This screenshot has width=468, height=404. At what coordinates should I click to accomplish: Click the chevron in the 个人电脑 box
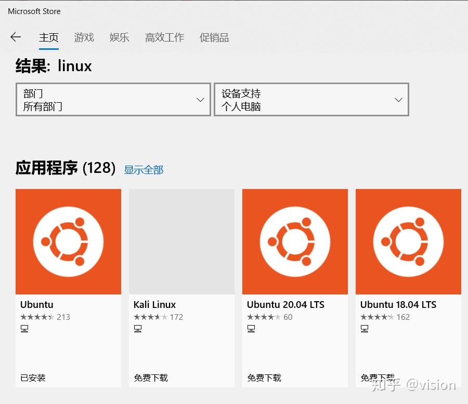[398, 100]
